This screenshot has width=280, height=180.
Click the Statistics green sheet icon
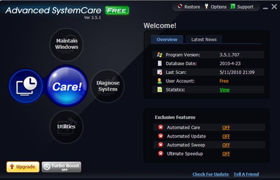pos(160,90)
